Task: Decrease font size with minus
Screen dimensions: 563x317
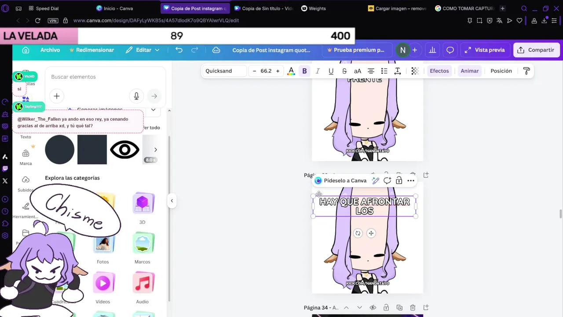Action: [x=254, y=71]
